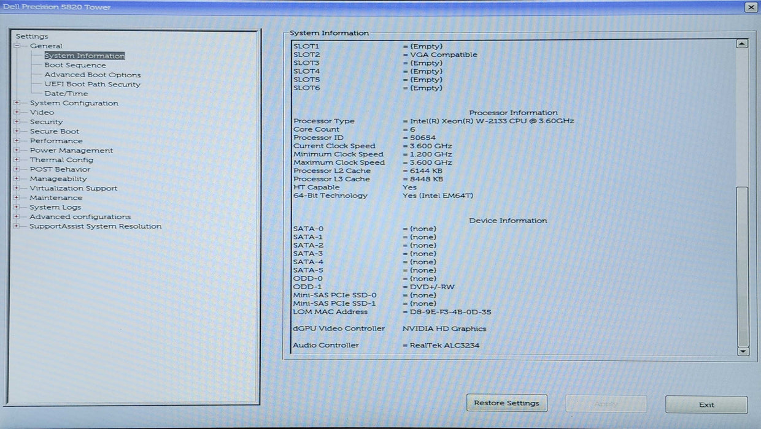Click the Minimum Clock Speed value

(431, 154)
